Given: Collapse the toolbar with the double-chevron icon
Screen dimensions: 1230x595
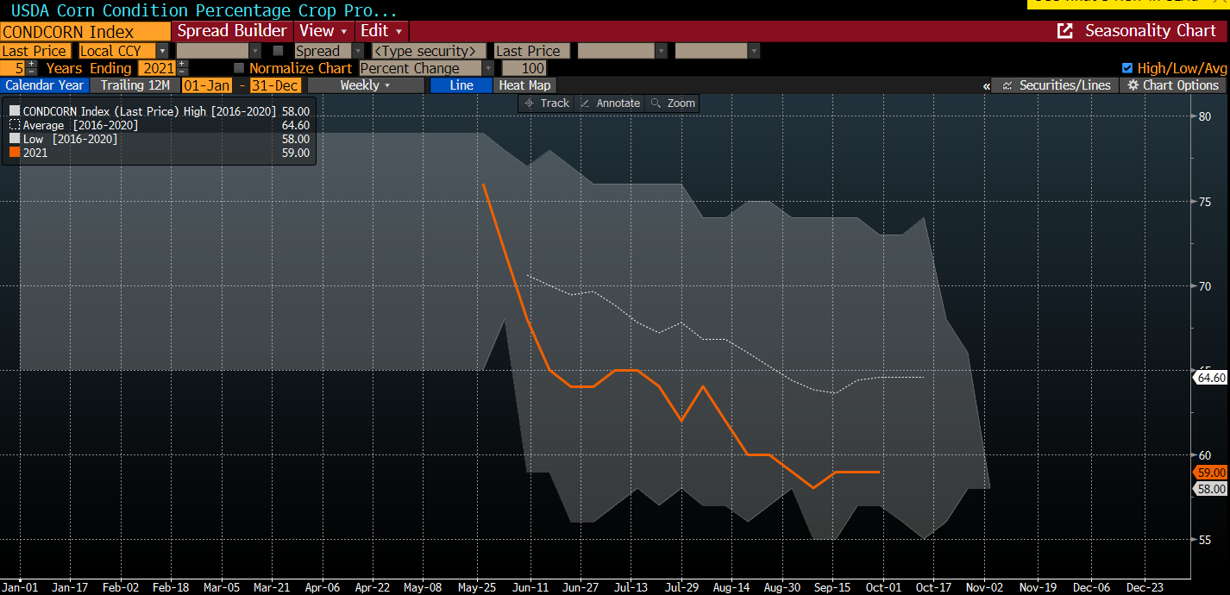Looking at the screenshot, I should (986, 85).
